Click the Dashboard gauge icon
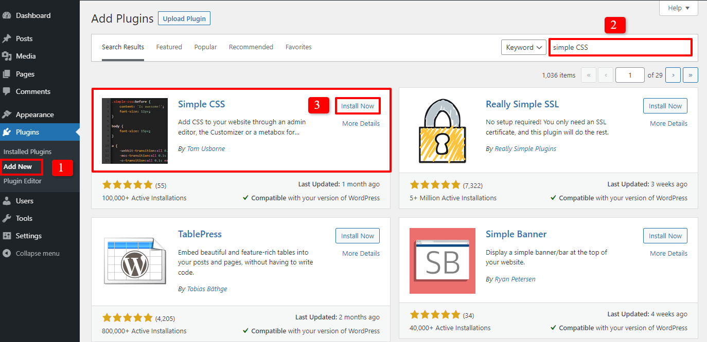This screenshot has width=707, height=342. 7,15
